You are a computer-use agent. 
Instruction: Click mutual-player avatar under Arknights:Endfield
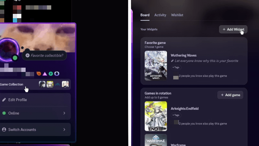point(176,122)
